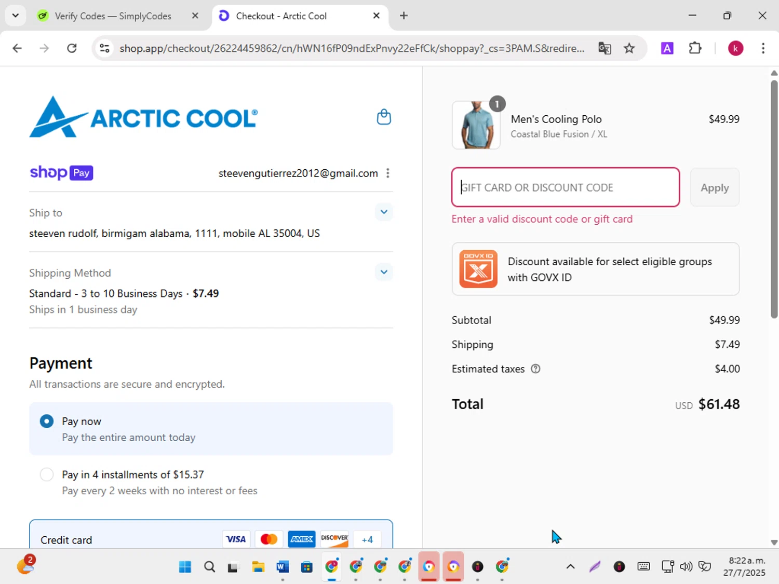Open Microsoft Word from the taskbar
Viewport: 779px width, 584px height.
(x=283, y=566)
